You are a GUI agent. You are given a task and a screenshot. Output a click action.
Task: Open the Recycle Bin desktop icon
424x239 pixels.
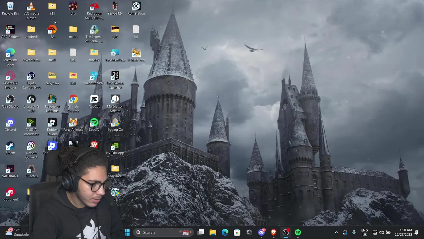(10, 9)
